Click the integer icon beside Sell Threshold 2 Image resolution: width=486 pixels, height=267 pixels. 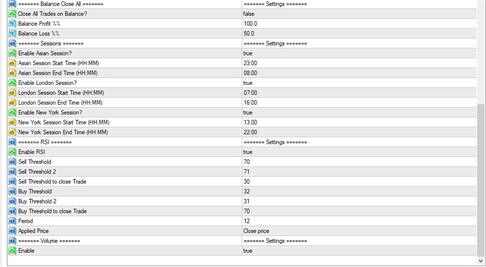click(x=12, y=172)
